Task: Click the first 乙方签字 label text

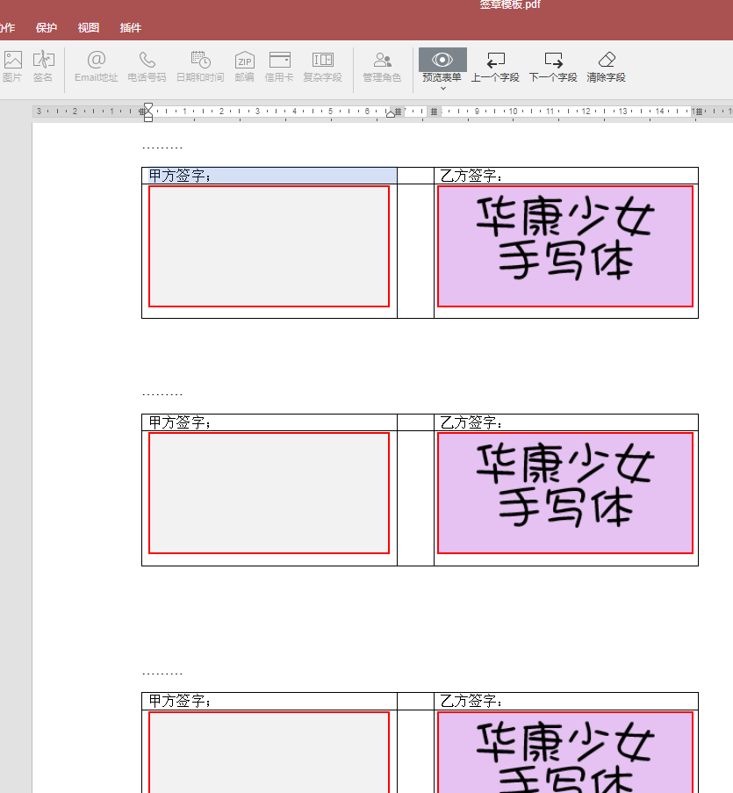Action: point(471,176)
